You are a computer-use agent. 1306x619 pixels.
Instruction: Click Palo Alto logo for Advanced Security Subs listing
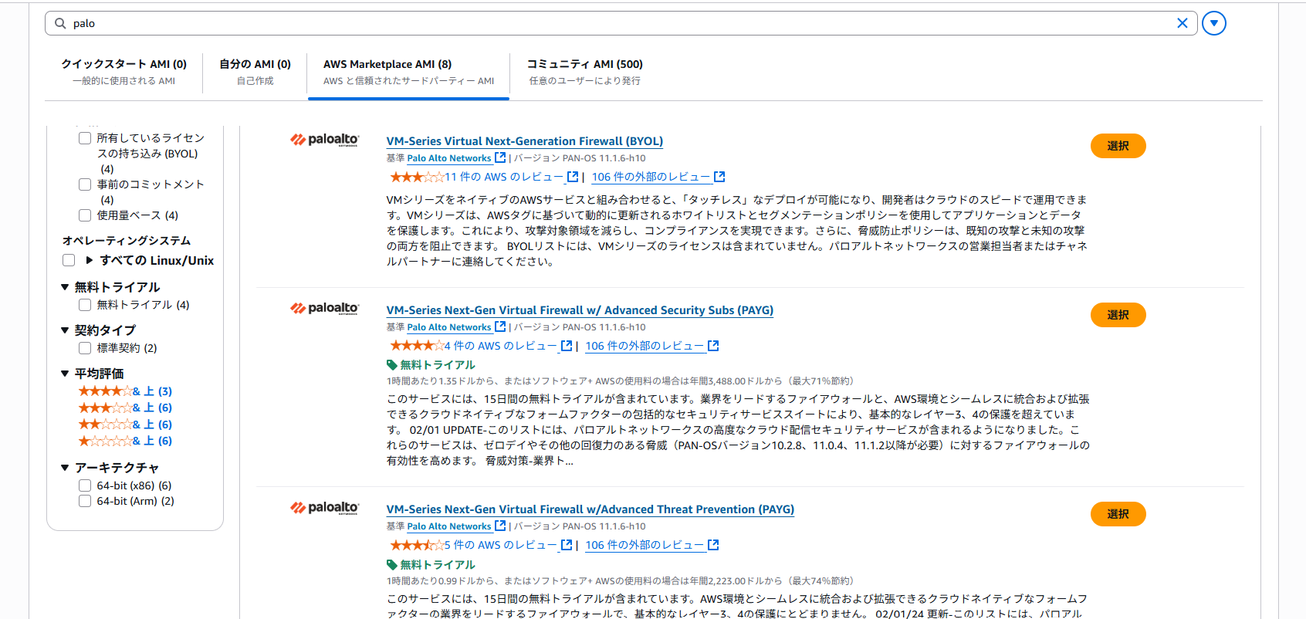point(324,309)
